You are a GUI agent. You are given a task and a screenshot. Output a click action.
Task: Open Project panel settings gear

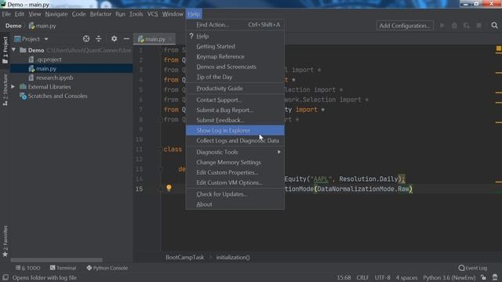tap(114, 39)
